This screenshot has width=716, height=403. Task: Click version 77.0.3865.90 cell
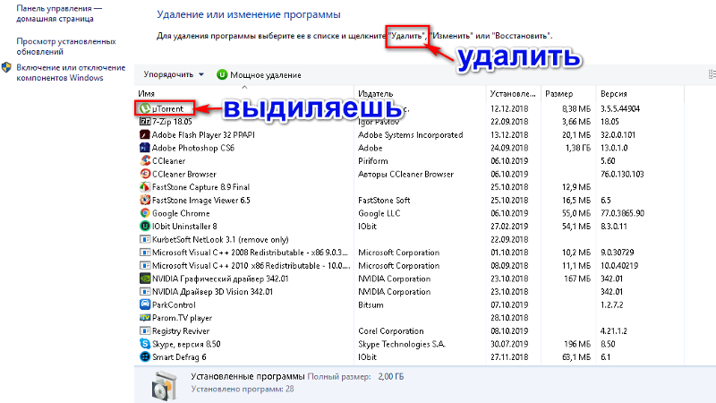[x=622, y=213]
